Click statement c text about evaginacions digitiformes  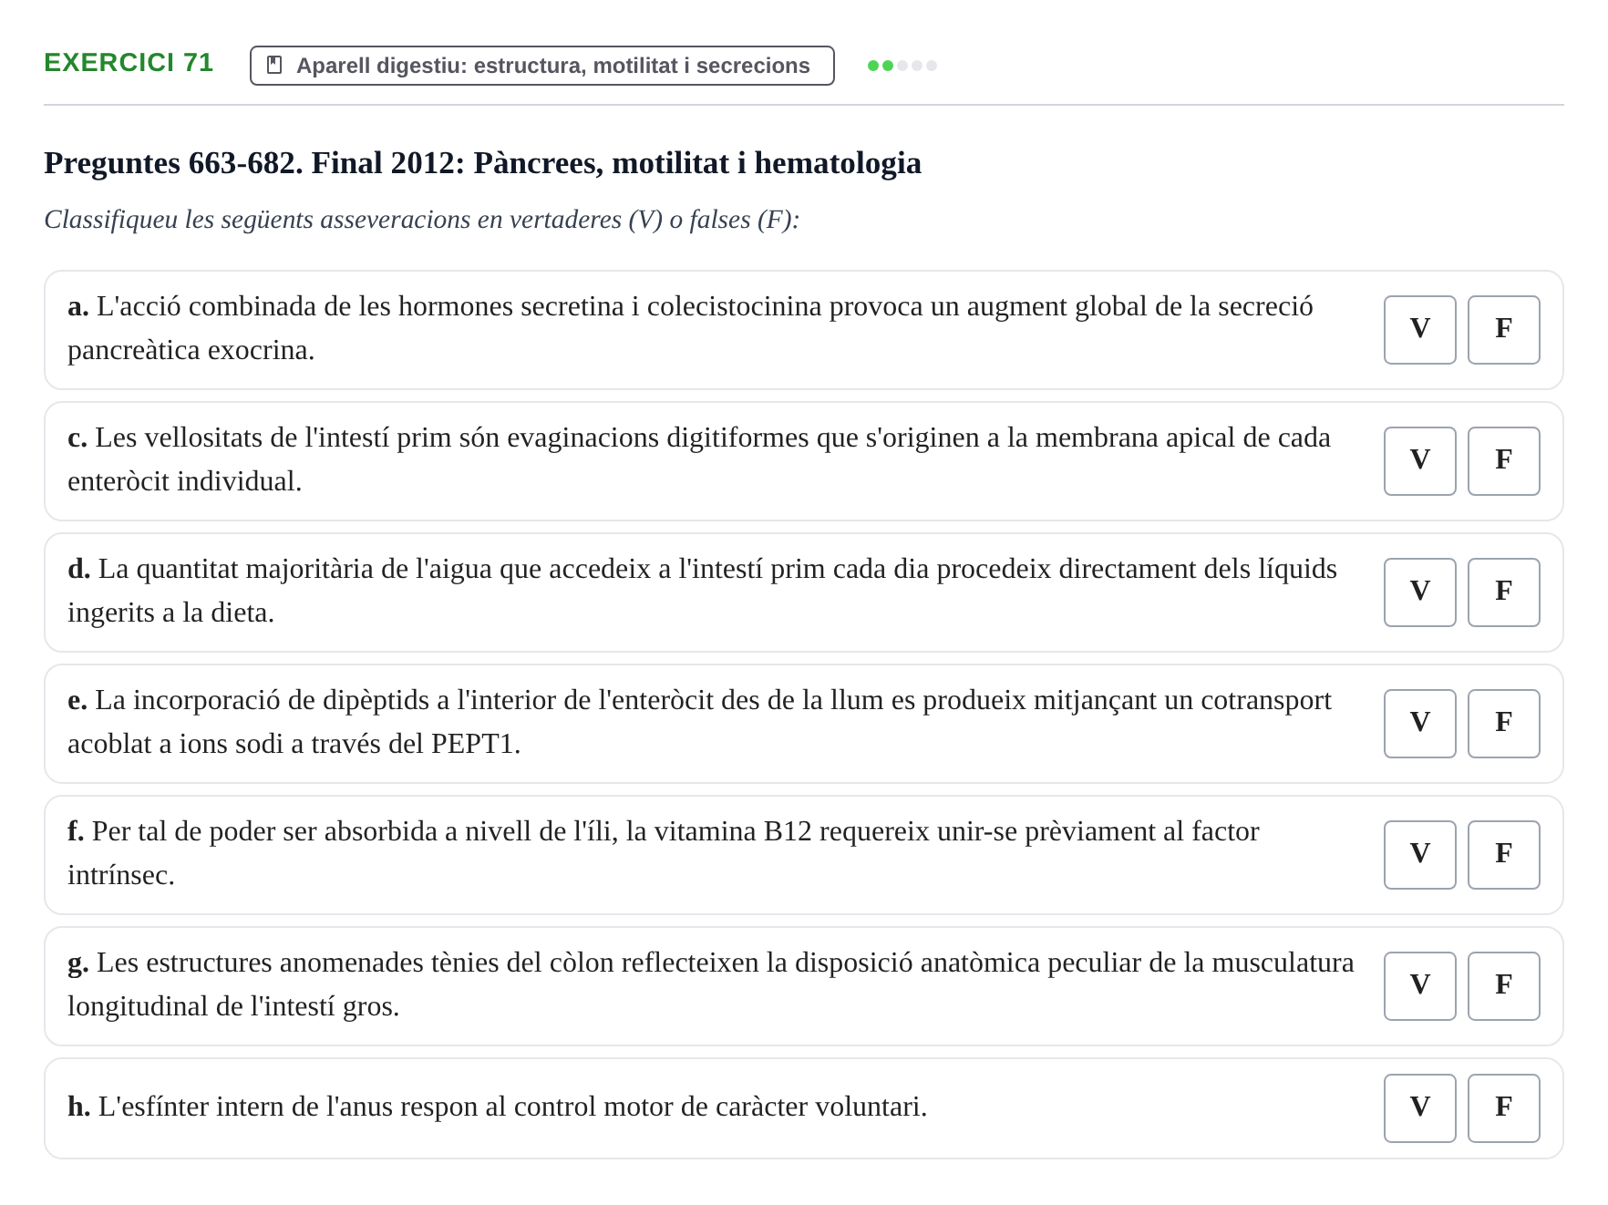699,459
